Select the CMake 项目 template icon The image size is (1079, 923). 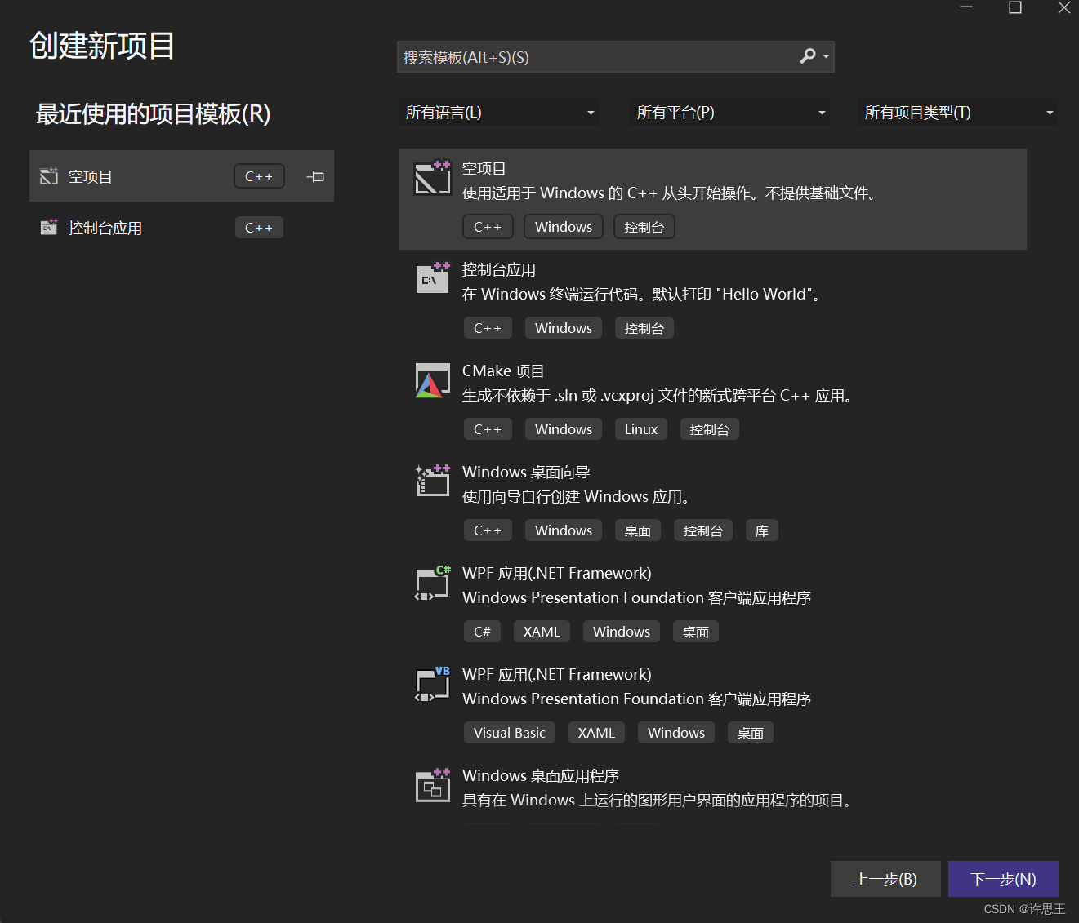click(432, 380)
